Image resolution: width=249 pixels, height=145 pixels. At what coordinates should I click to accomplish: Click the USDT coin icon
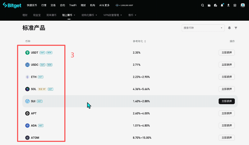[27, 53]
